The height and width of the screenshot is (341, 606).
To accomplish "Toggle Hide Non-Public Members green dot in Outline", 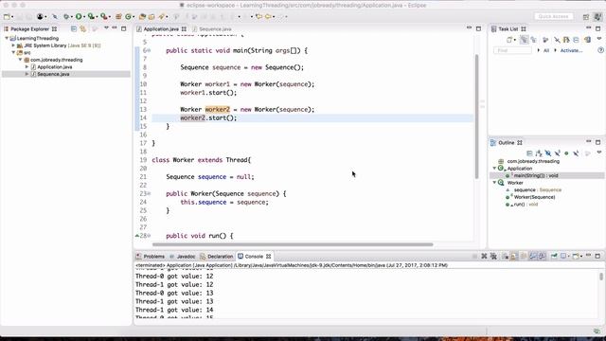I will 566,153.
